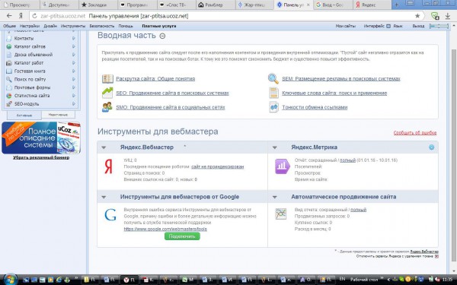Collapse Вводная часть section with minus circle
Viewport: 457px width, 285px height.
coord(163,36)
